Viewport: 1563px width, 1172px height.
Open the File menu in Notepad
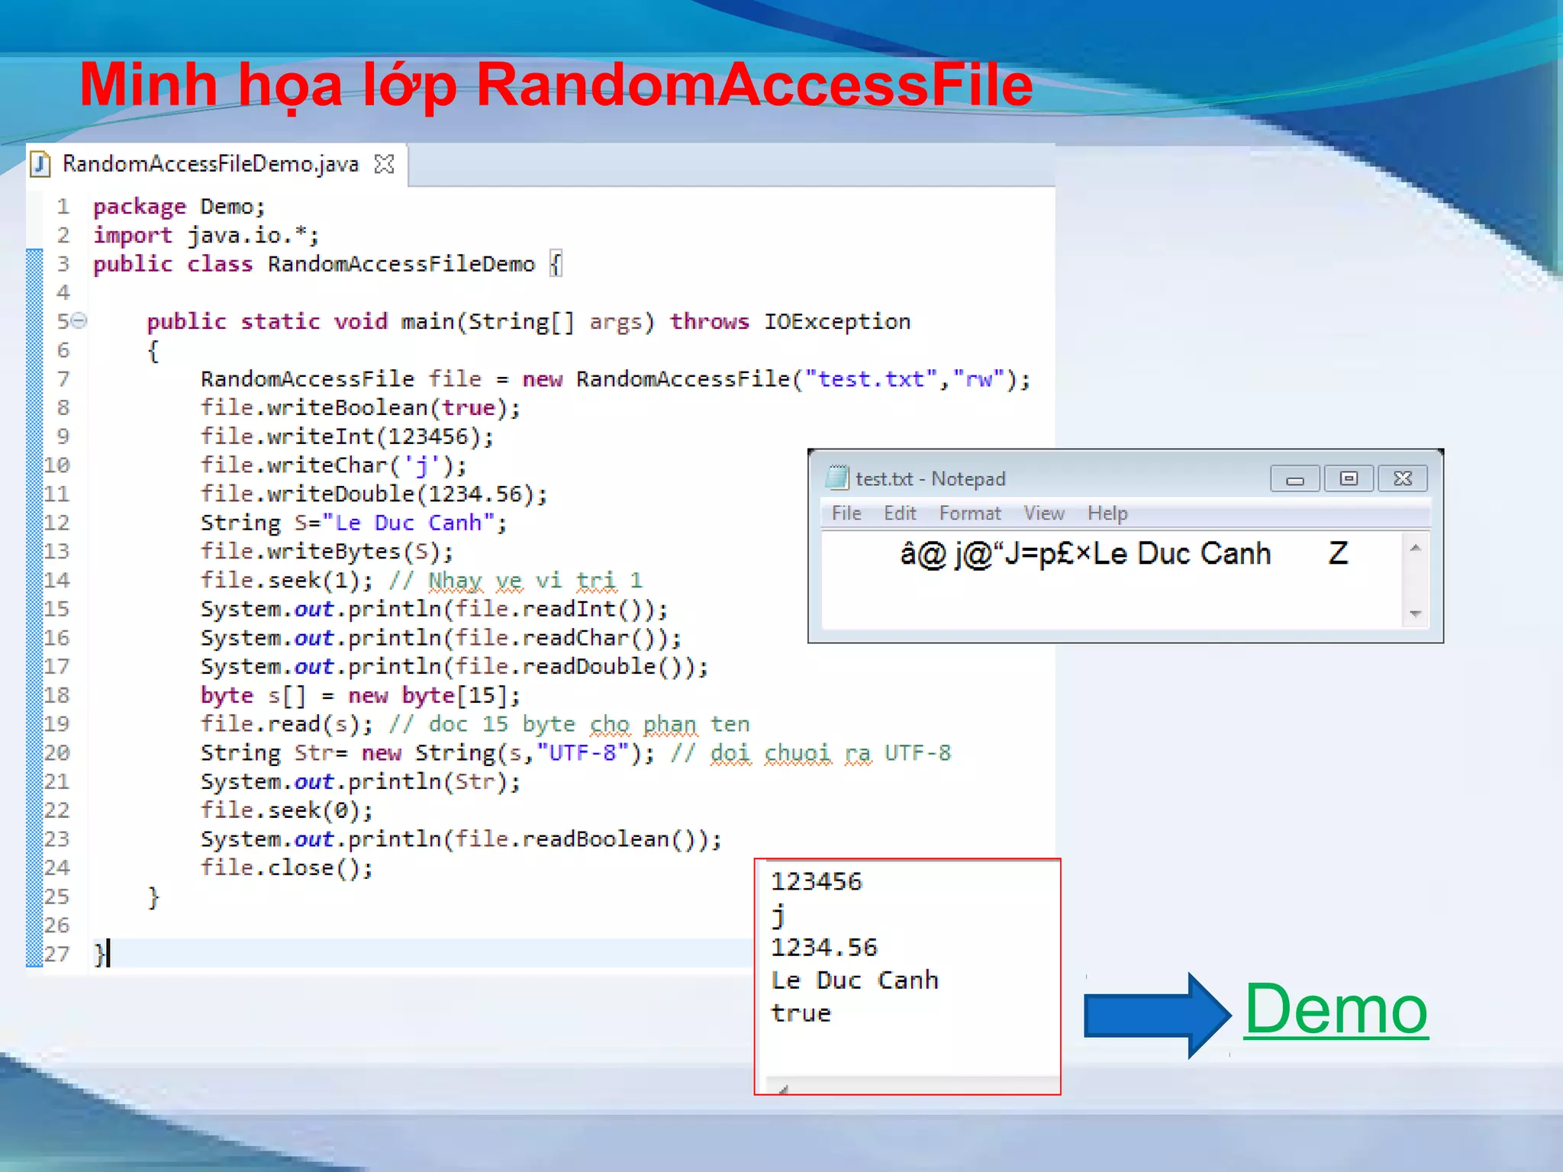(x=846, y=514)
